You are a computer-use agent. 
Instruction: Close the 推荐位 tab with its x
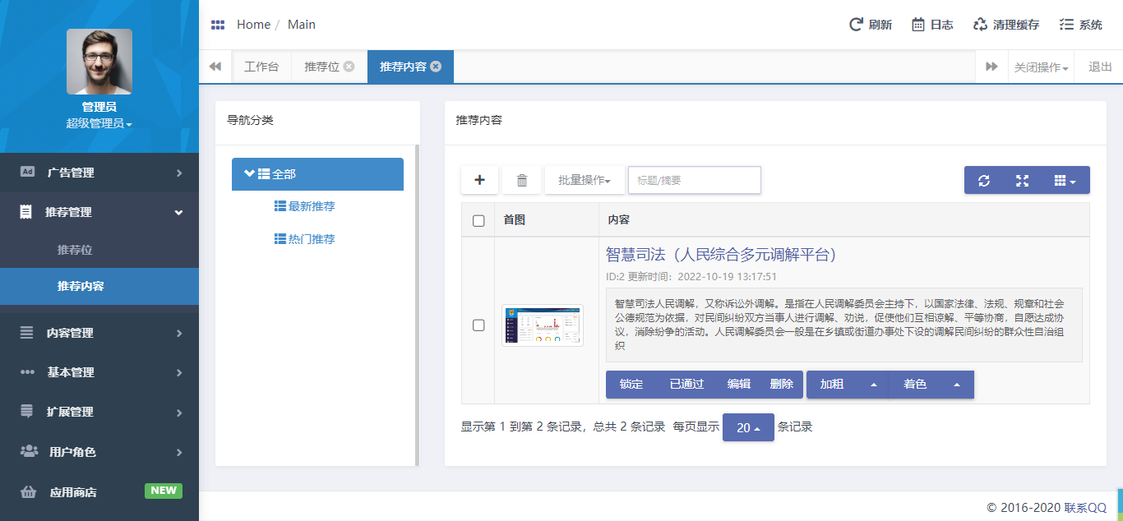(349, 67)
